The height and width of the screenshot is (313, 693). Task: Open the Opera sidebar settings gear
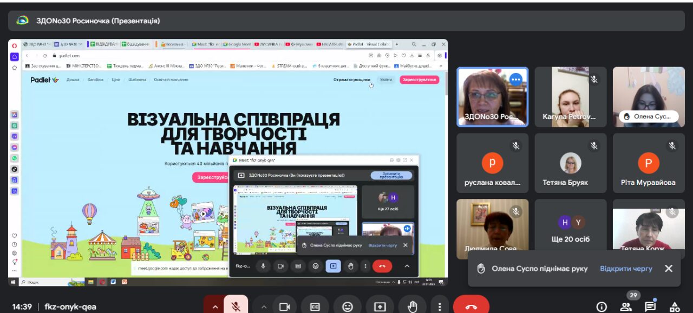15,252
